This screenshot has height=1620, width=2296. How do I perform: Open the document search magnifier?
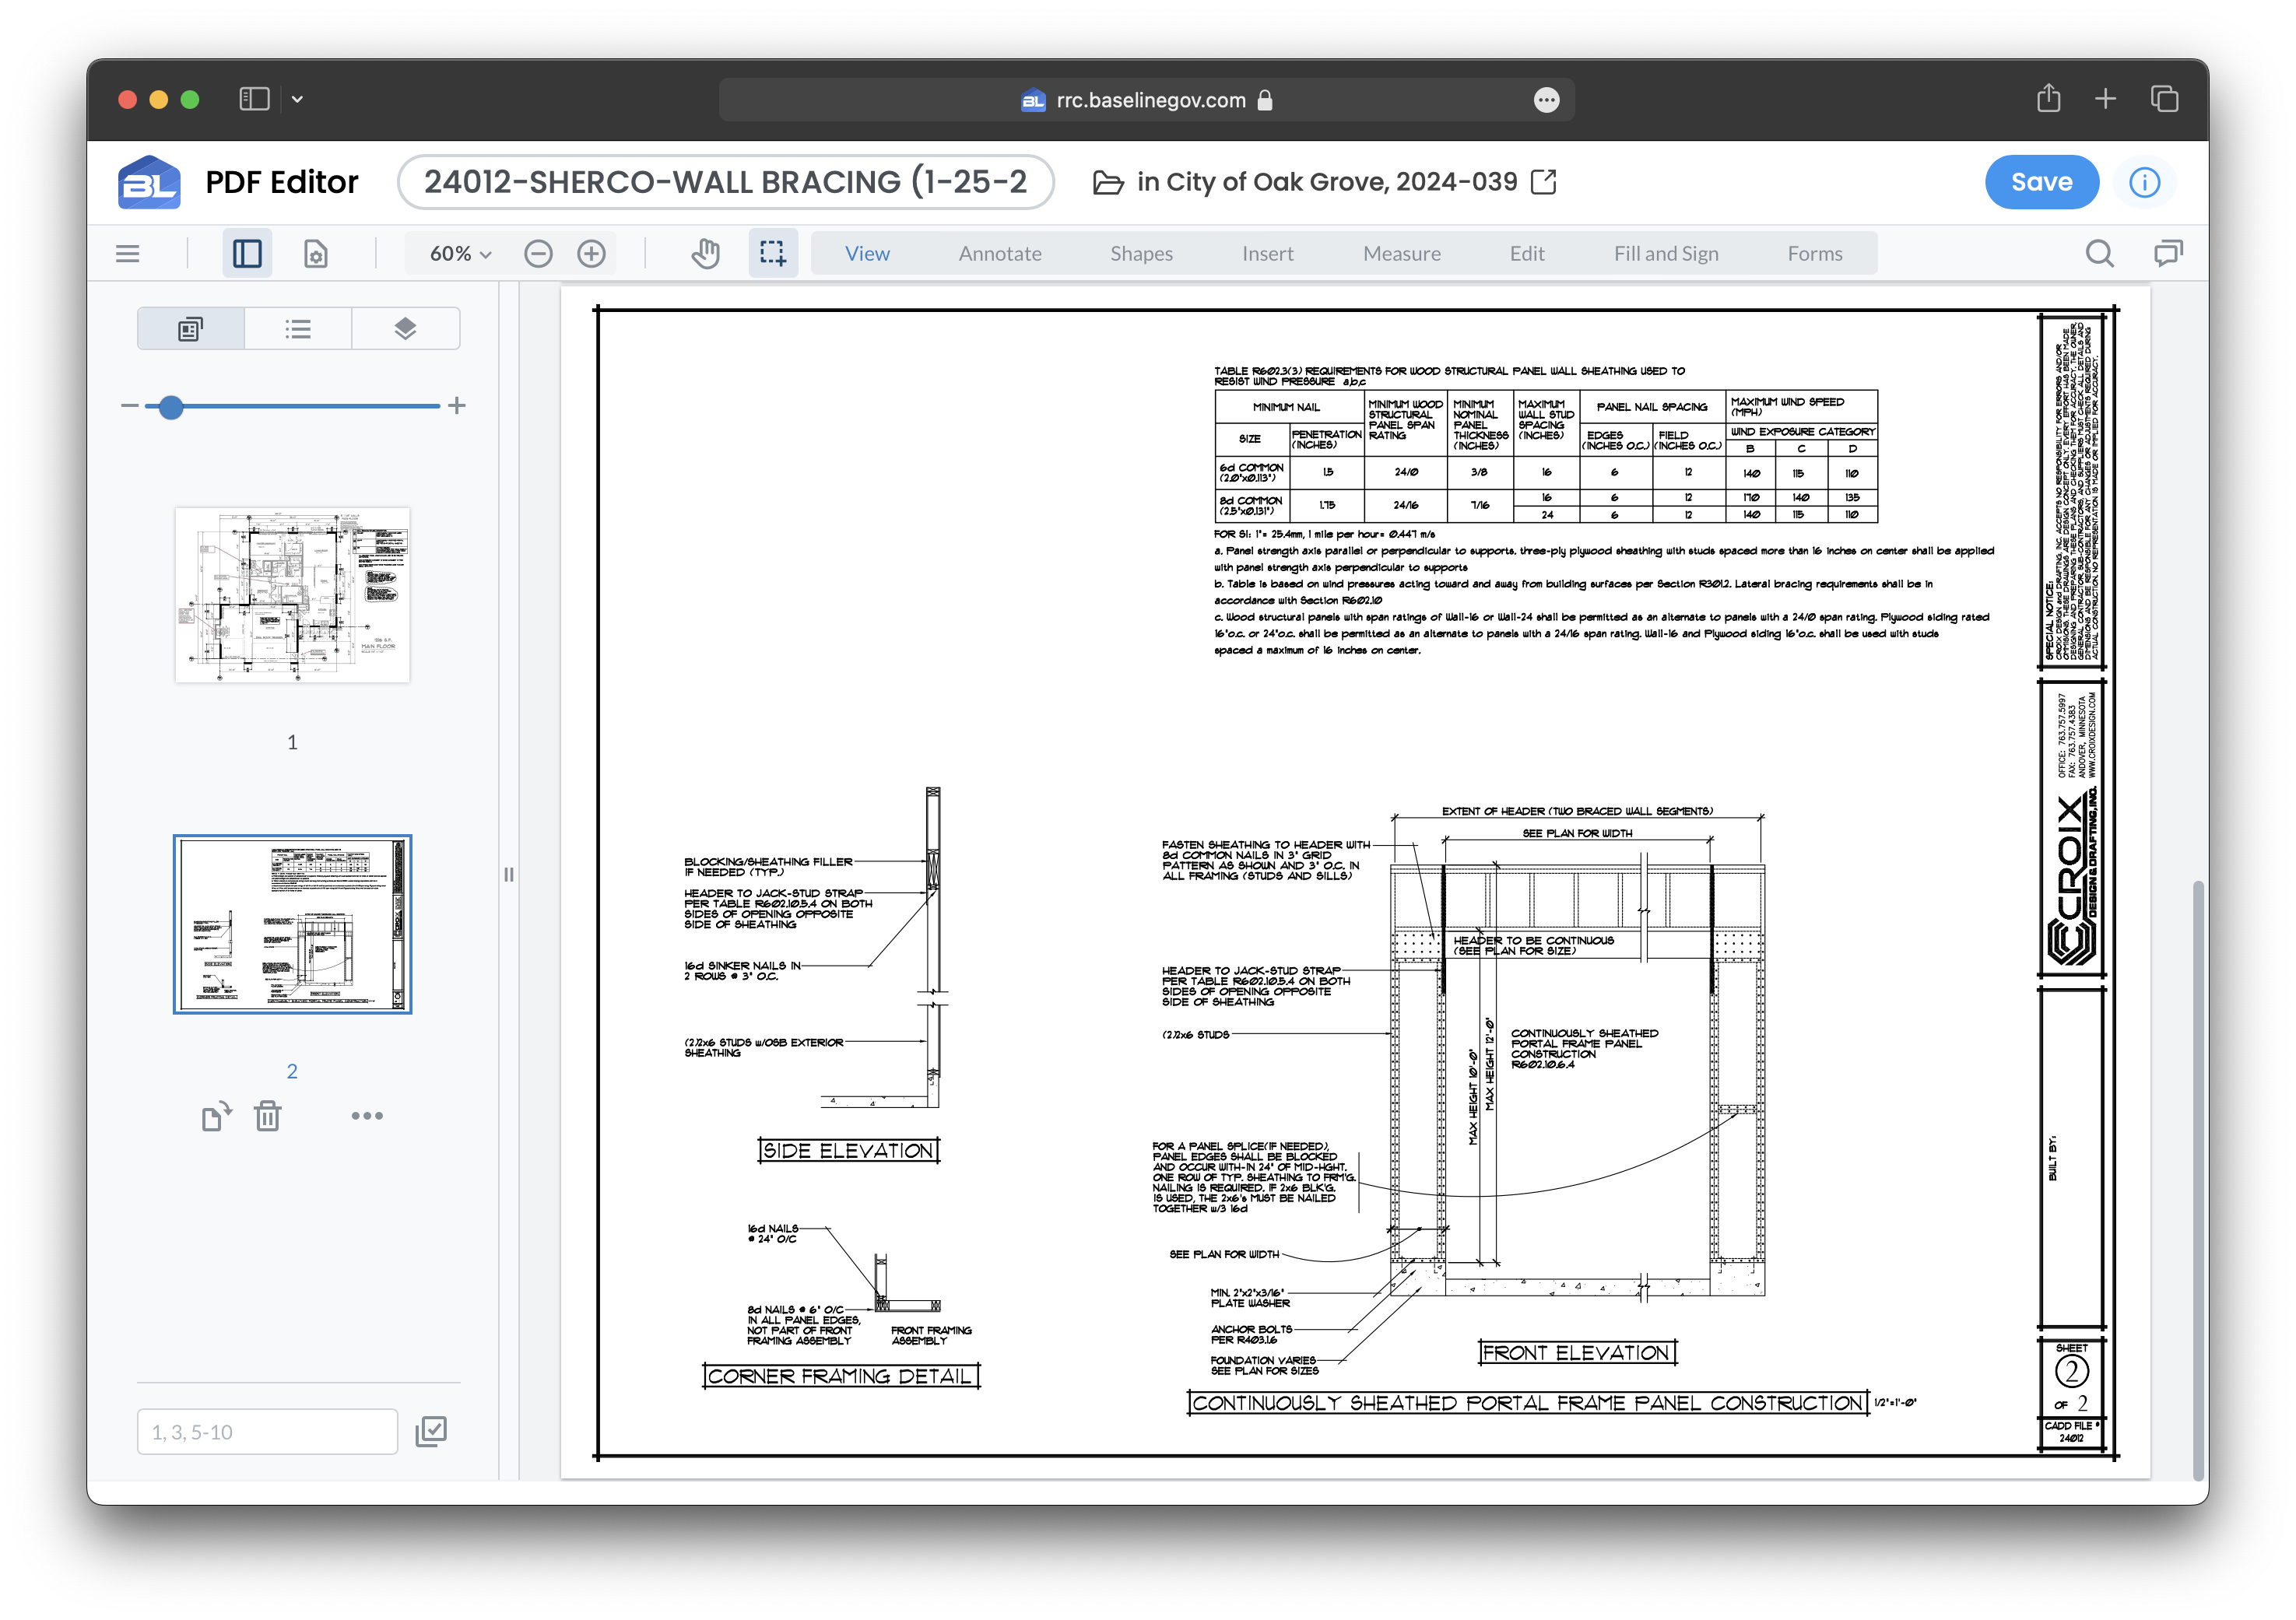click(x=2099, y=254)
